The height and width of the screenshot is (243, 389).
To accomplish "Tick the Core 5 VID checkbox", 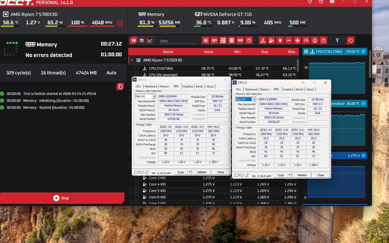I will [137, 191].
